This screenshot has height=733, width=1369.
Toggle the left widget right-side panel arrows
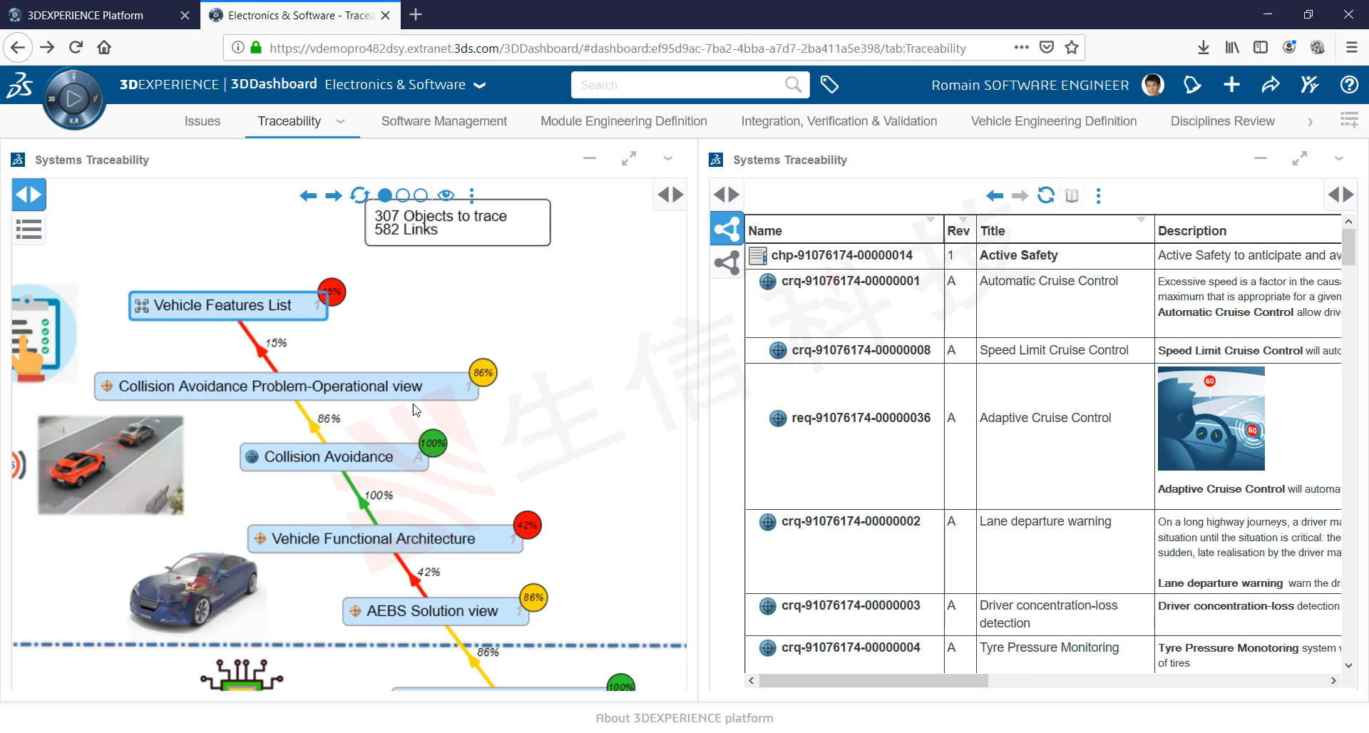670,195
